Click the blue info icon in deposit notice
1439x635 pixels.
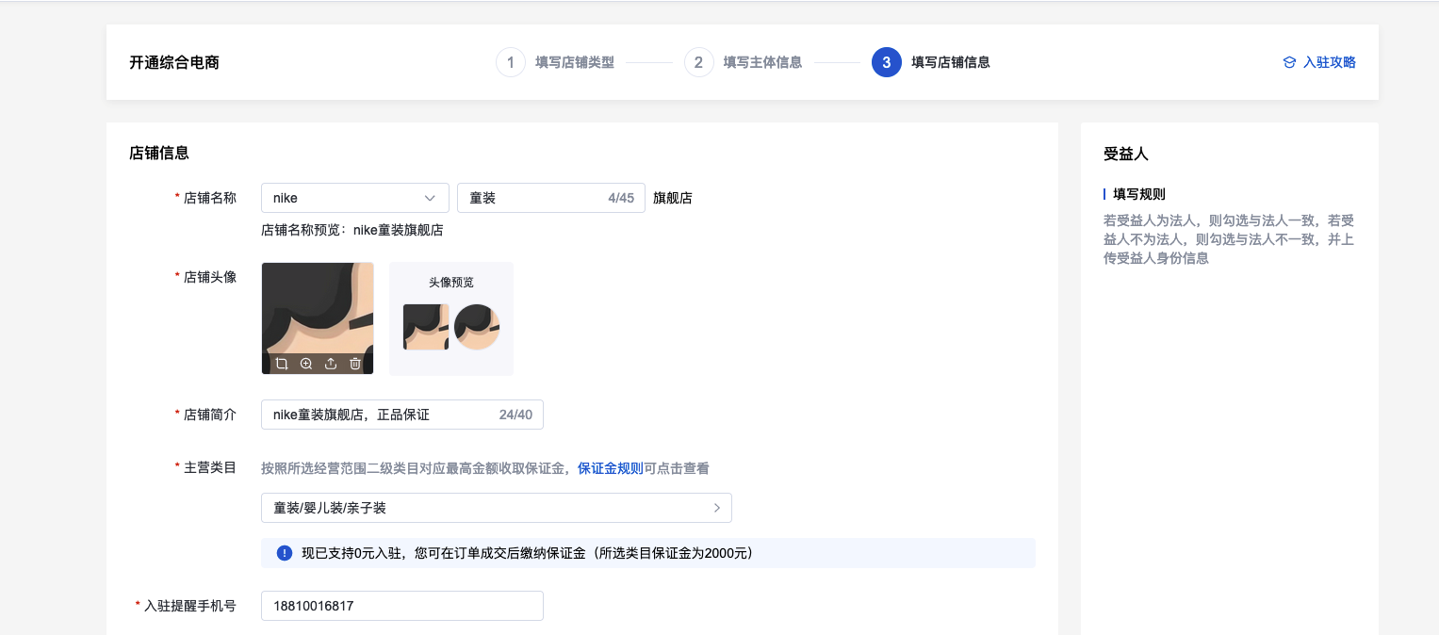tap(285, 553)
